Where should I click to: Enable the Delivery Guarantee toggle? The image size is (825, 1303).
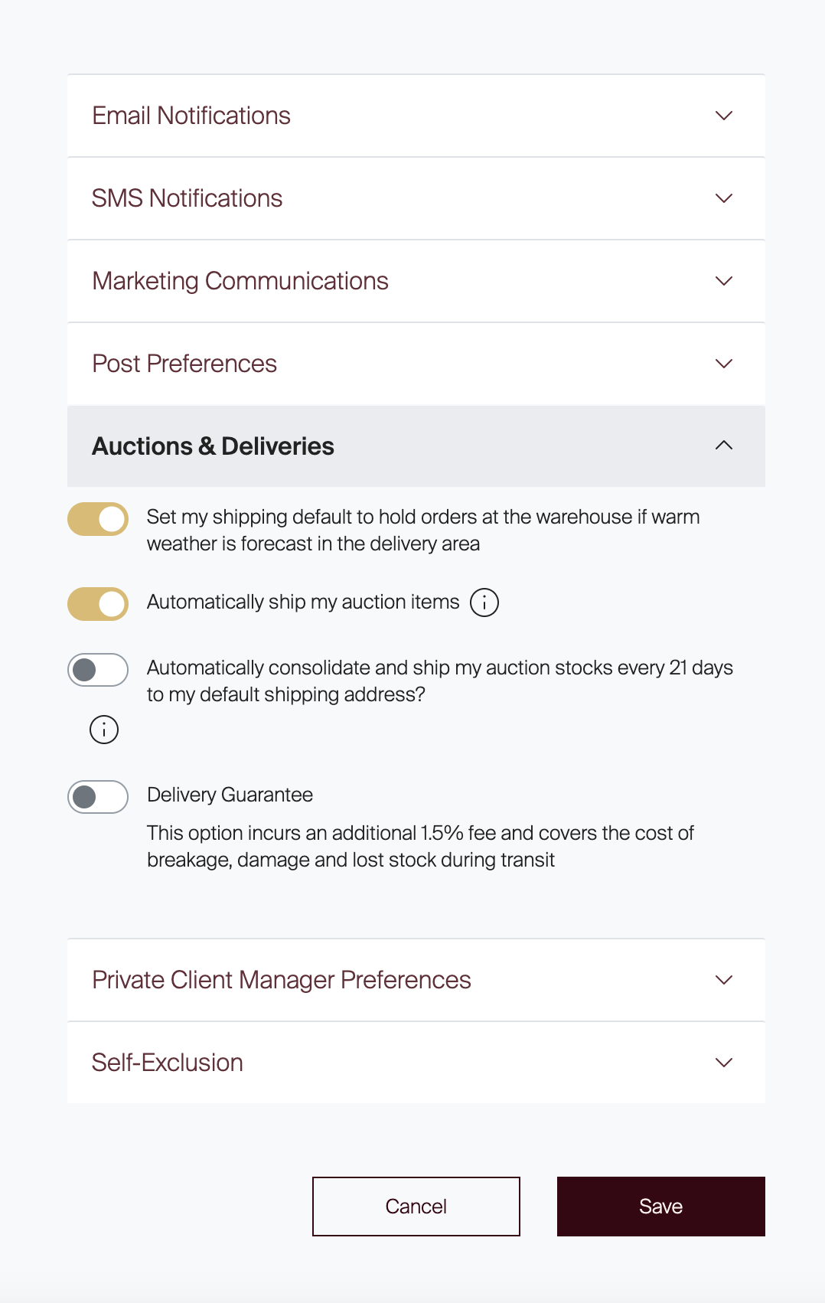pos(98,797)
